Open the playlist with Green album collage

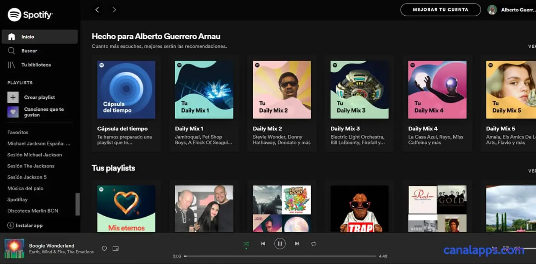(282, 209)
